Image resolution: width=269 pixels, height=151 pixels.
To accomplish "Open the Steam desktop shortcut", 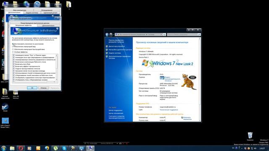I will click(x=5, y=107).
